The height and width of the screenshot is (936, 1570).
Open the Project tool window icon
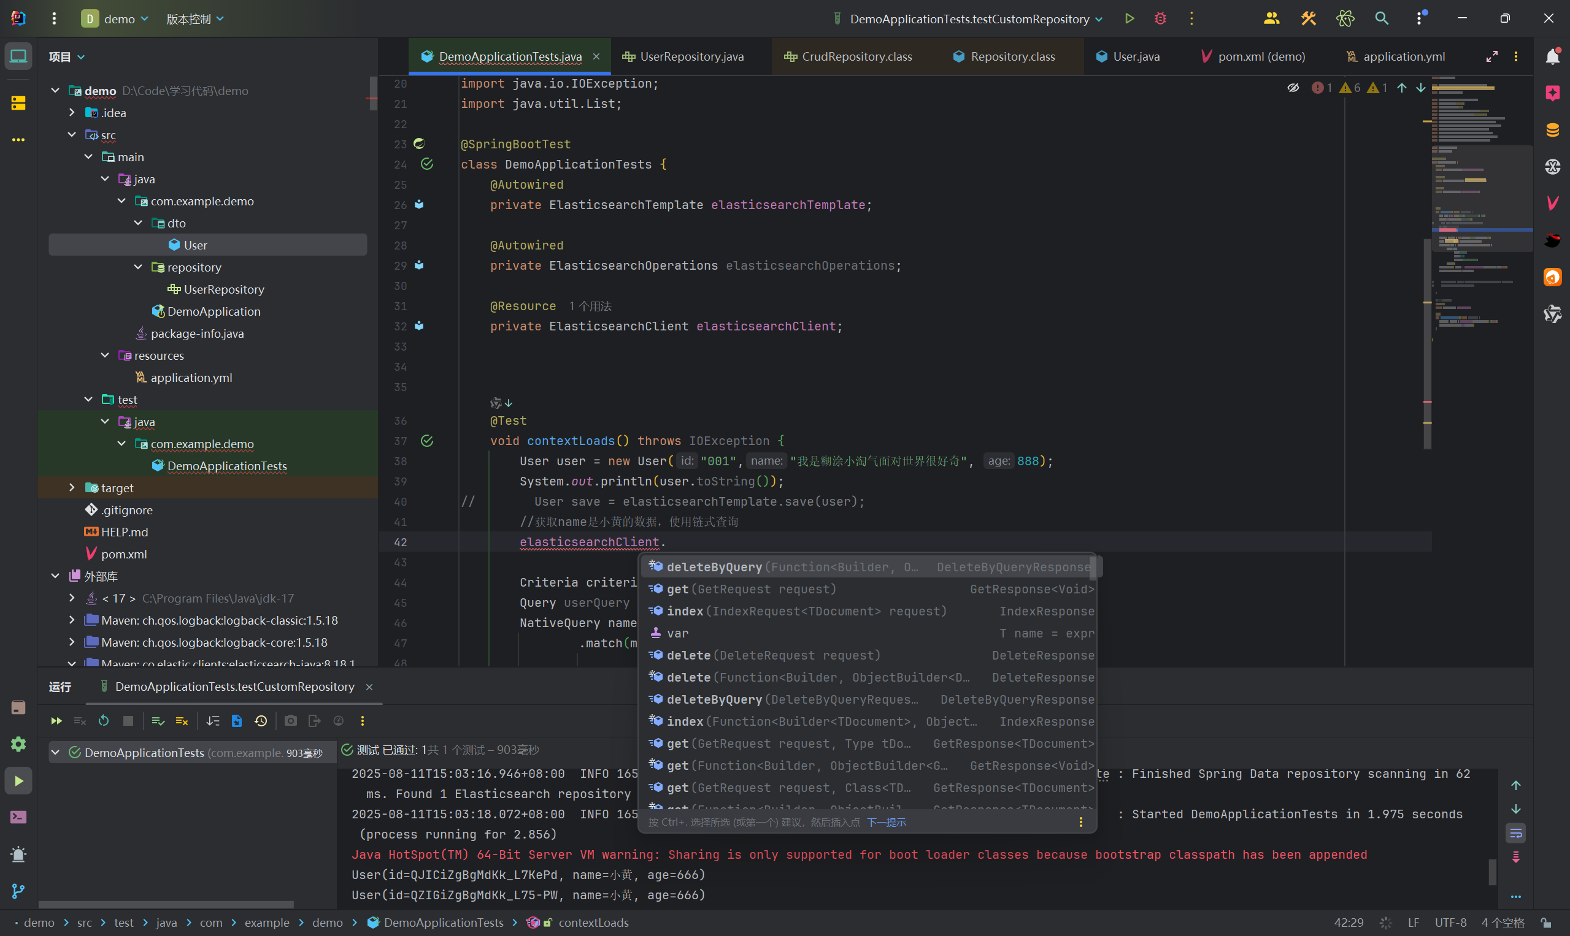18,57
